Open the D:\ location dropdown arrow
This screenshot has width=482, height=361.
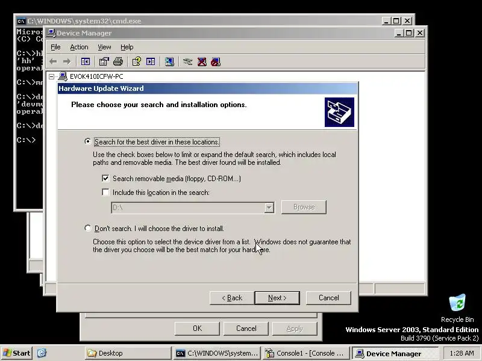[x=269, y=208]
